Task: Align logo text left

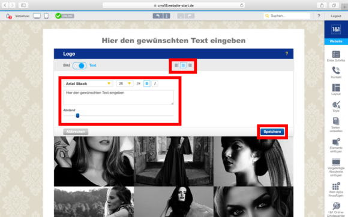Action: point(176,65)
